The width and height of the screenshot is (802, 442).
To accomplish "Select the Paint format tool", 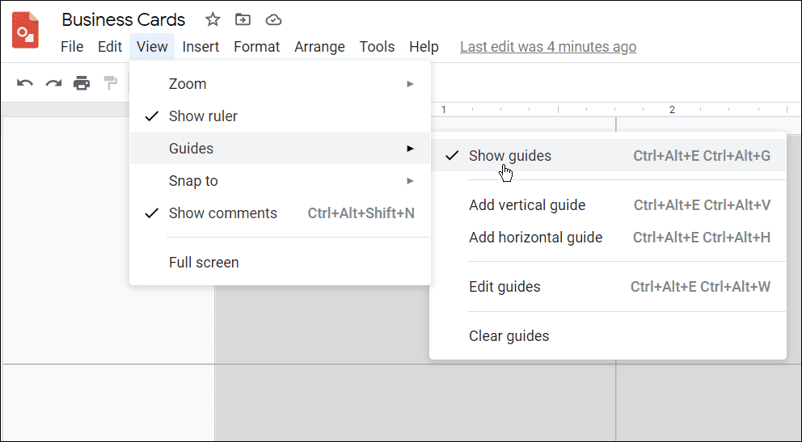I will (110, 82).
